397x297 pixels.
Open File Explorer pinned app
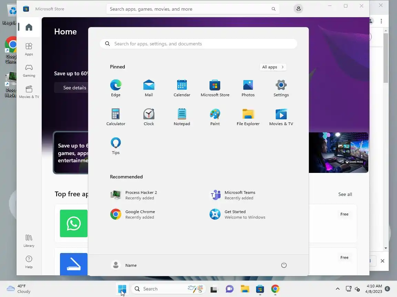click(x=248, y=117)
